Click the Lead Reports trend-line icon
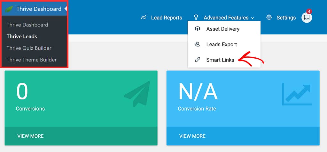Screen dimensions: 327x152 click(x=144, y=18)
